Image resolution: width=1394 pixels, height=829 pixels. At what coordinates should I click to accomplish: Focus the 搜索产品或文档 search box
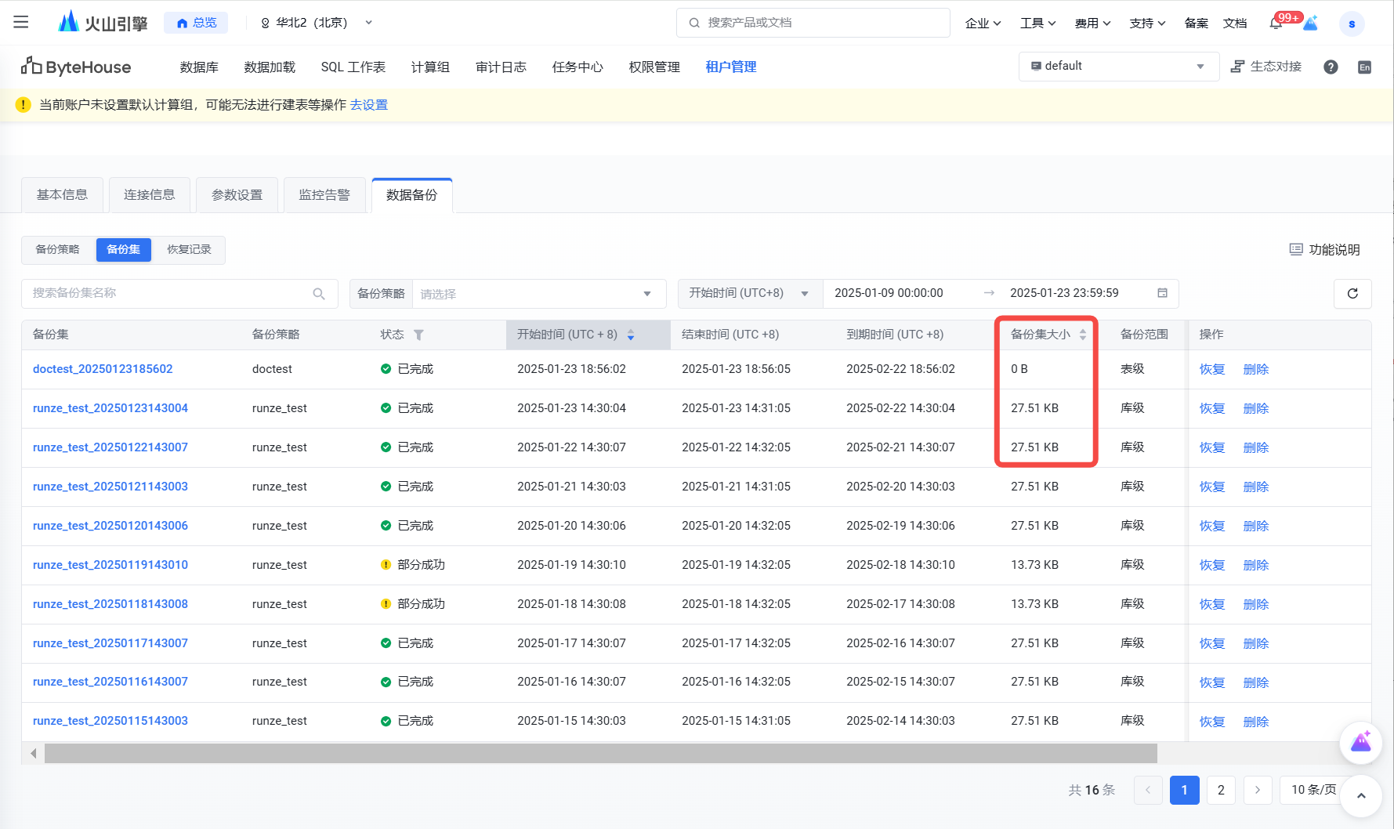coord(813,23)
